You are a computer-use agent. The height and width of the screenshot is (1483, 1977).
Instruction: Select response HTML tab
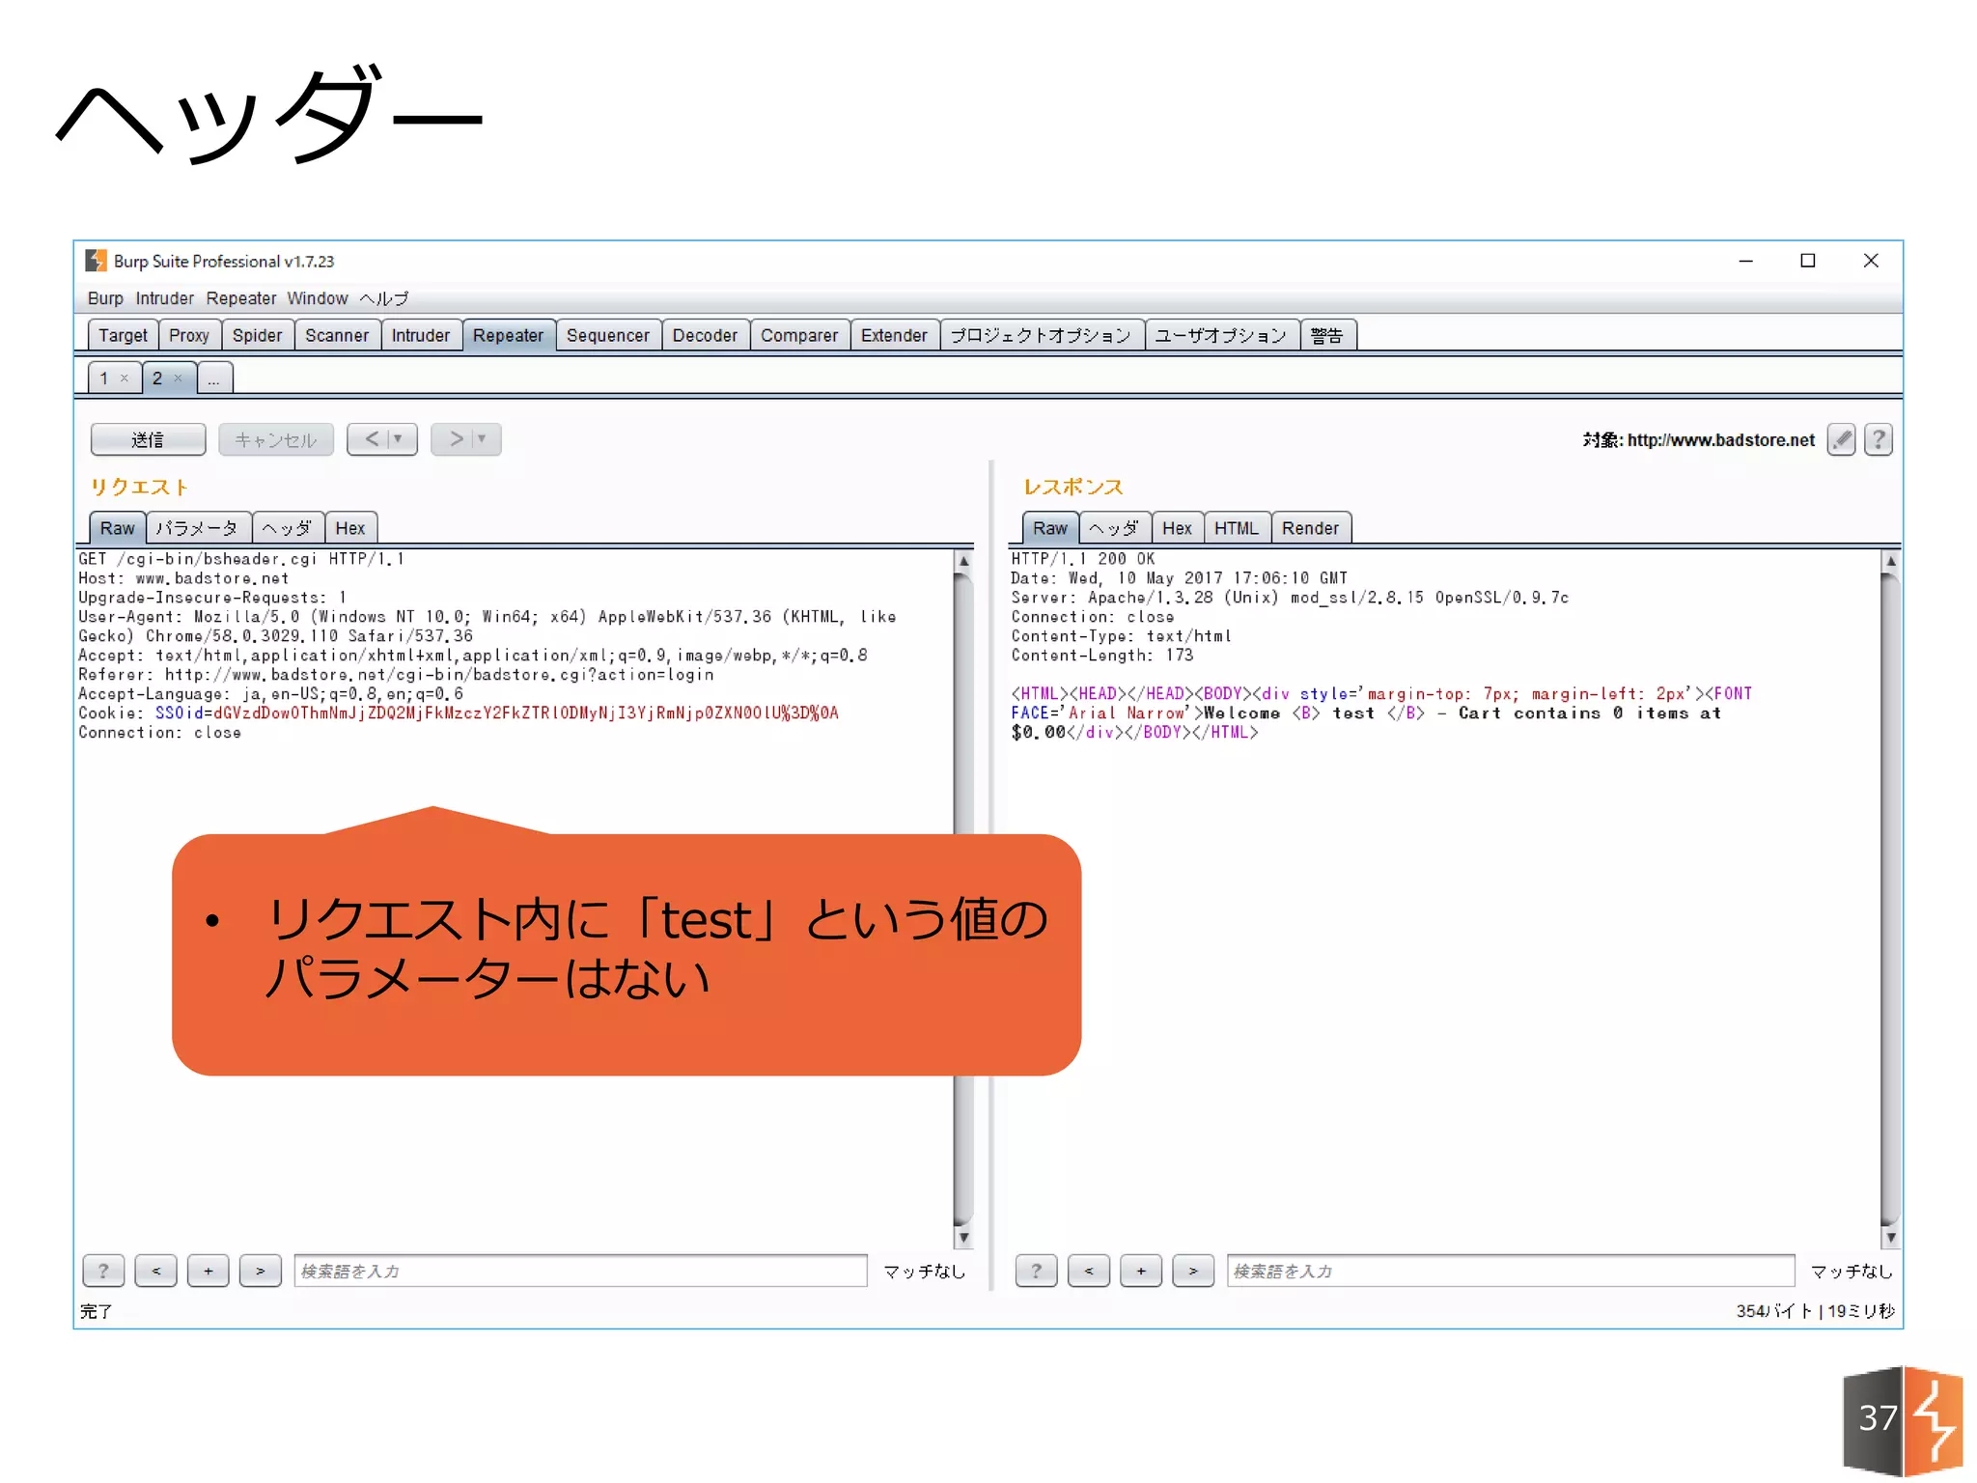(1237, 528)
